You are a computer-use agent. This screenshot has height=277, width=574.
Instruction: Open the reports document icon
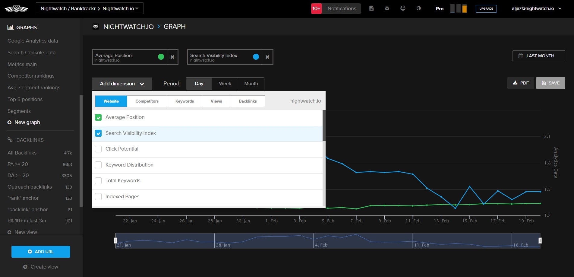click(x=371, y=8)
